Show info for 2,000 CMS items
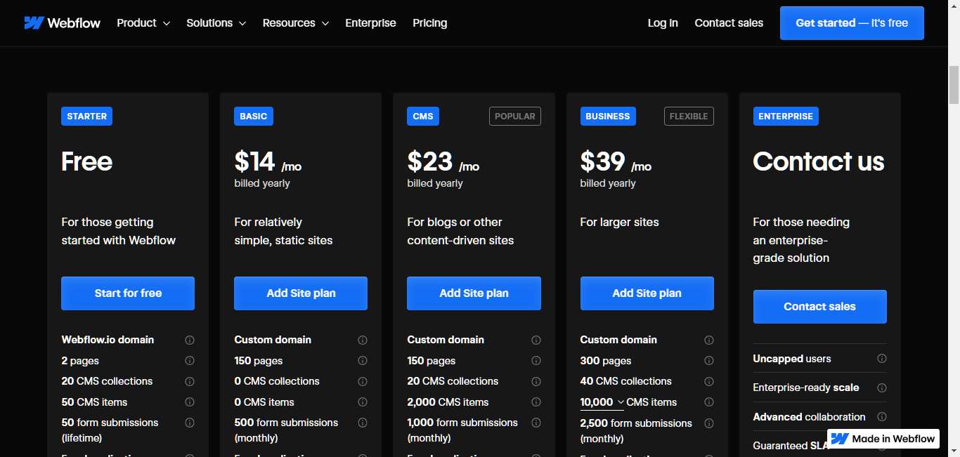The width and height of the screenshot is (960, 457). (x=536, y=402)
